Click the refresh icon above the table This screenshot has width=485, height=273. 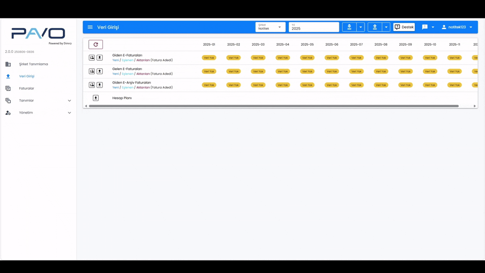96,44
